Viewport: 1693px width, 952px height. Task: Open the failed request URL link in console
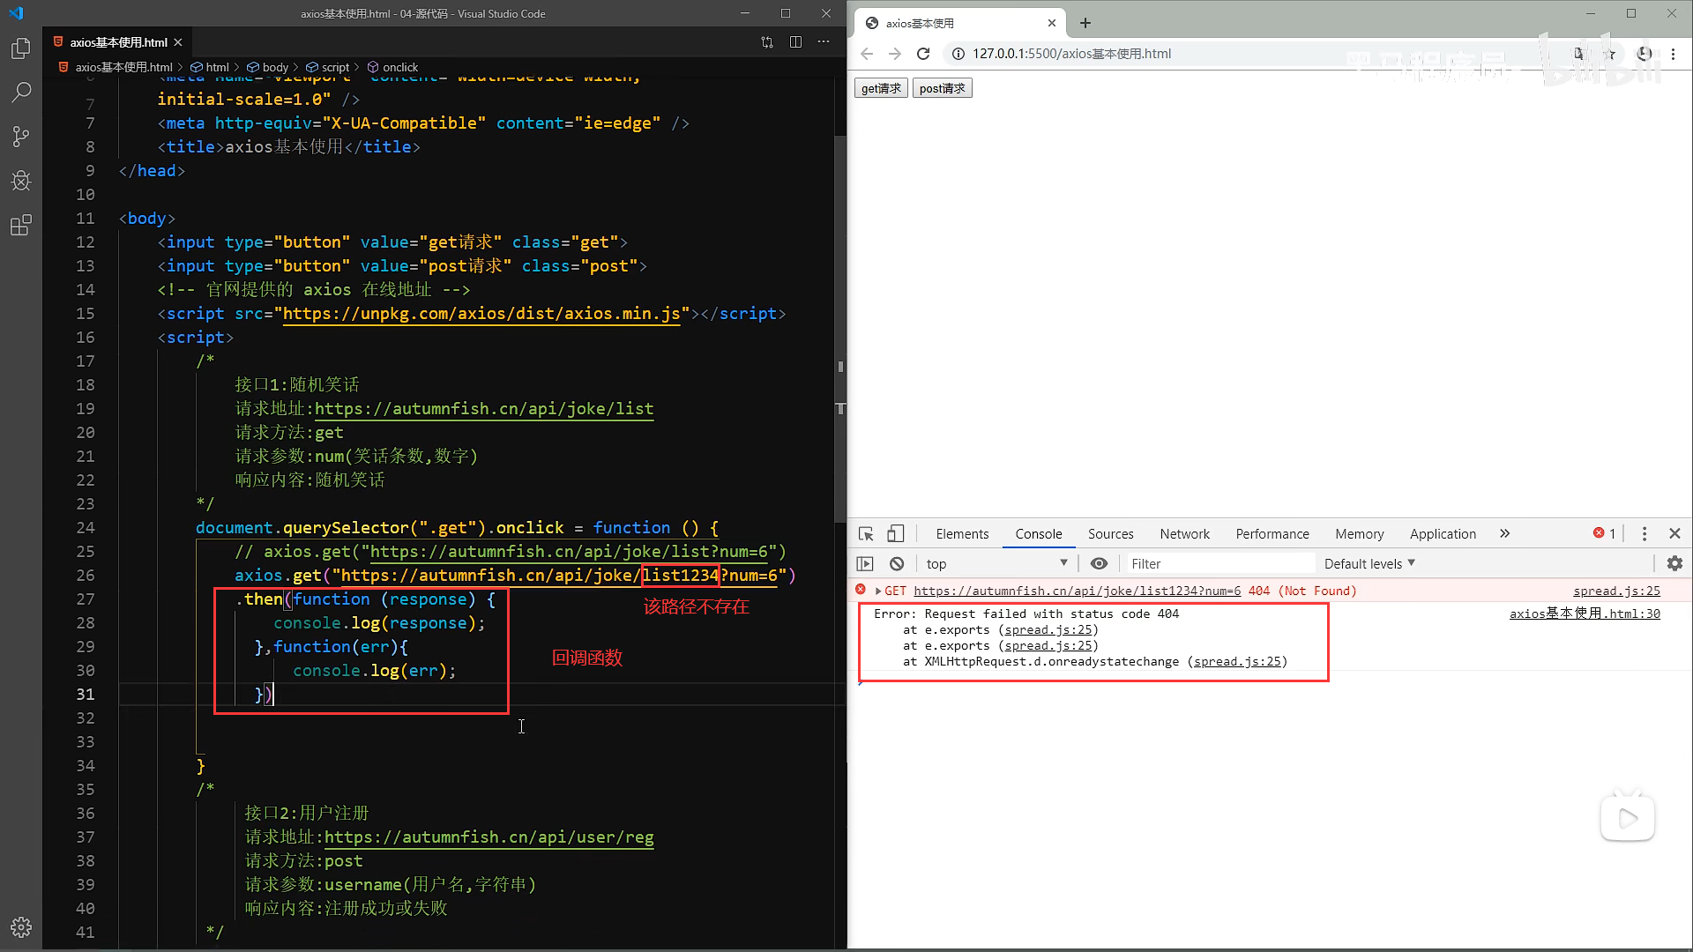click(x=1077, y=591)
